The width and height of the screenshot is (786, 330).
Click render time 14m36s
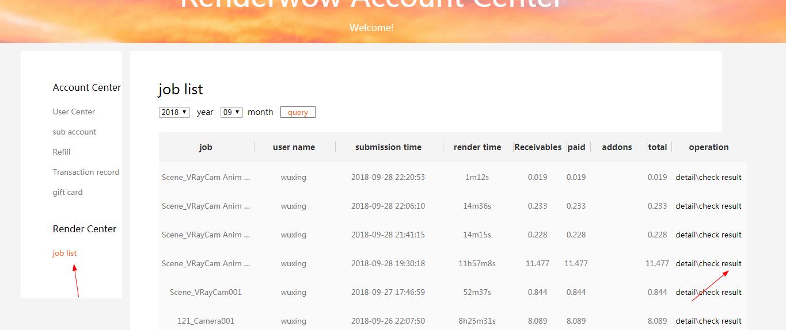[477, 206]
